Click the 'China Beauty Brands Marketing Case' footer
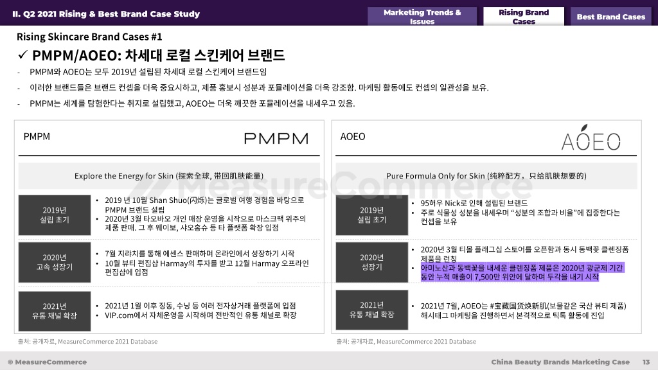The image size is (658, 370). (x=560, y=362)
